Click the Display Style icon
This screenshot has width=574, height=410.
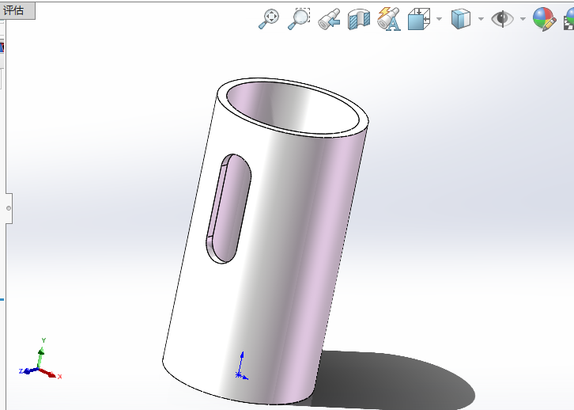tap(461, 19)
